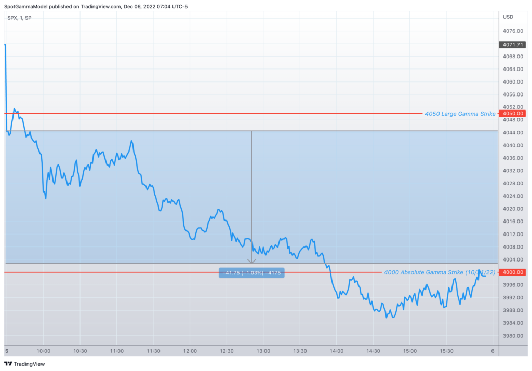Click the TradingView logo icon
Viewport: 532px width, 371px height.
[8, 364]
